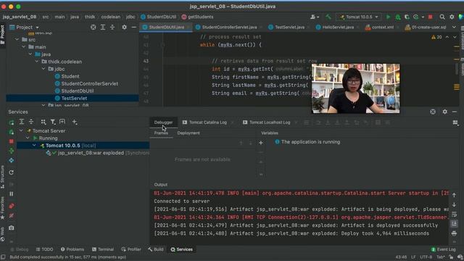Start debugging with the green bug icon

[398, 17]
